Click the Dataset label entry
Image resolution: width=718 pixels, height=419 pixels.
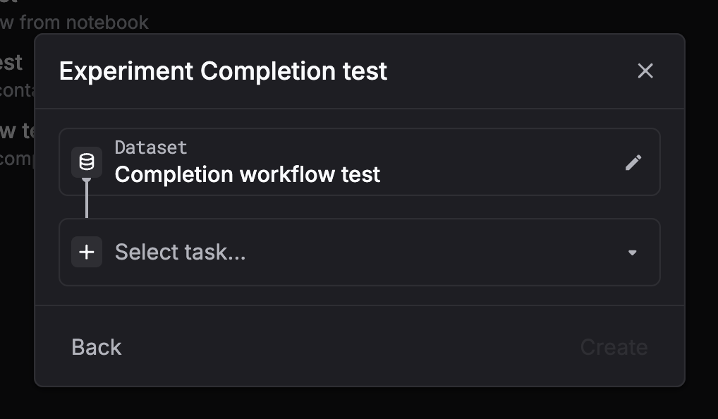150,147
